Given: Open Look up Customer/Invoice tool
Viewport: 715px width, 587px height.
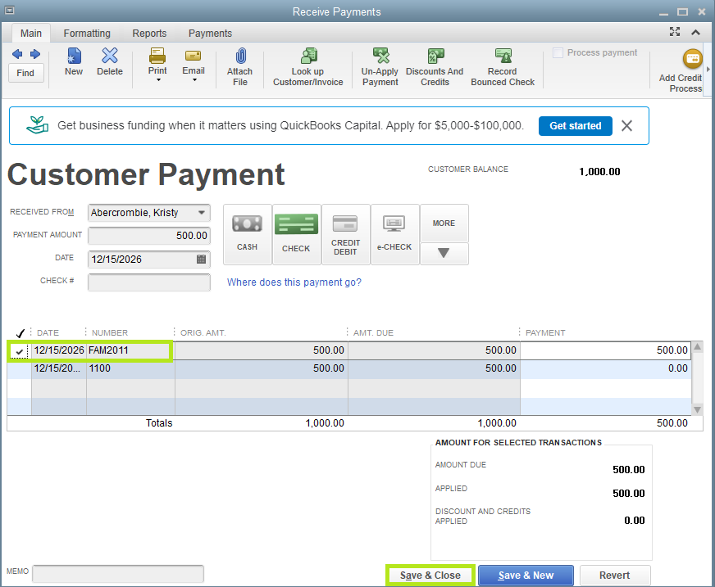Looking at the screenshot, I should (x=307, y=56).
